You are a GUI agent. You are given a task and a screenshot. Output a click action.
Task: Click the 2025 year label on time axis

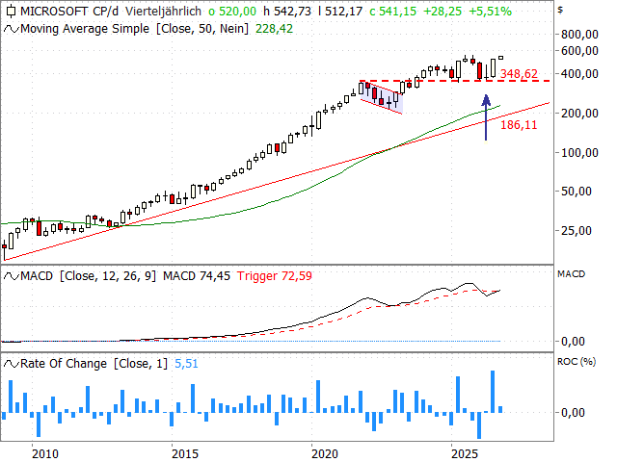465,453
